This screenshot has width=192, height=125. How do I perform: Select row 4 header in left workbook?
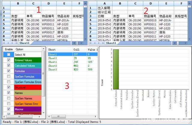6,20
